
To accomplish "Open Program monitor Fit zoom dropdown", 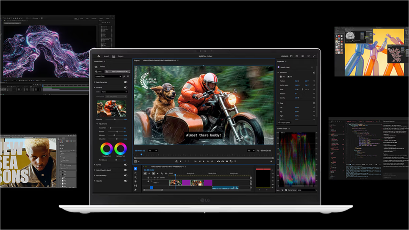I will 153,151.
